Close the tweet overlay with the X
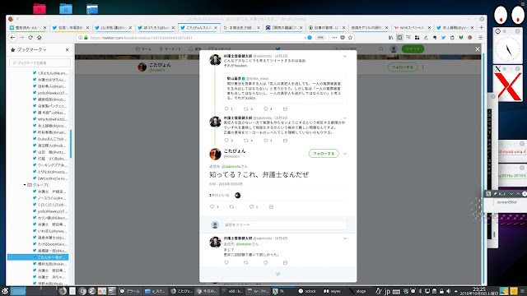 [478, 49]
